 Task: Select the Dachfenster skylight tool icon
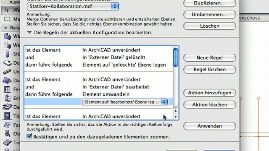point(7,107)
